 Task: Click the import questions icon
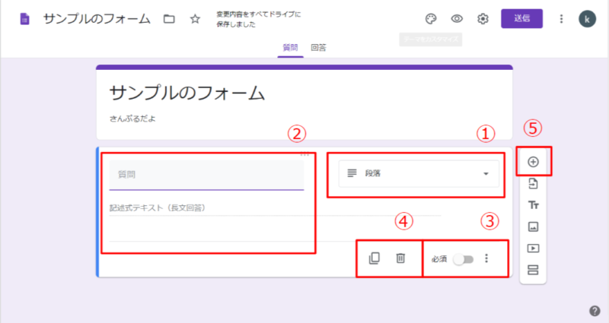click(x=533, y=183)
